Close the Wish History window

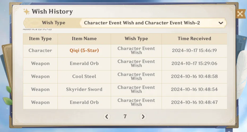click(x=240, y=14)
